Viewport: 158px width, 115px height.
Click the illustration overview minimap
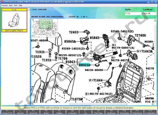[45, 28]
